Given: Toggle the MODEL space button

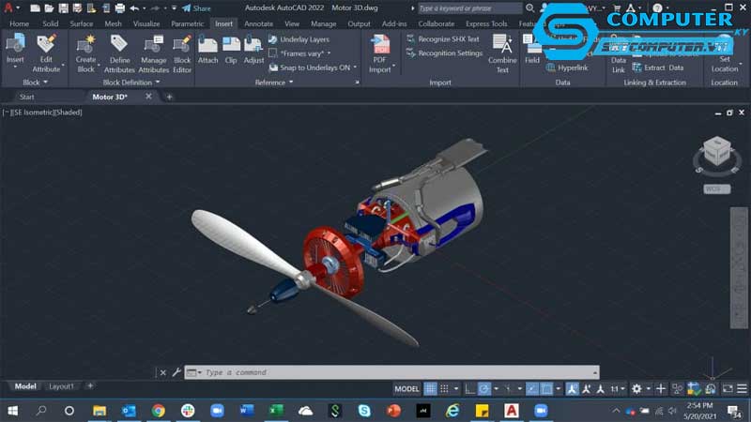Looking at the screenshot, I should [406, 389].
